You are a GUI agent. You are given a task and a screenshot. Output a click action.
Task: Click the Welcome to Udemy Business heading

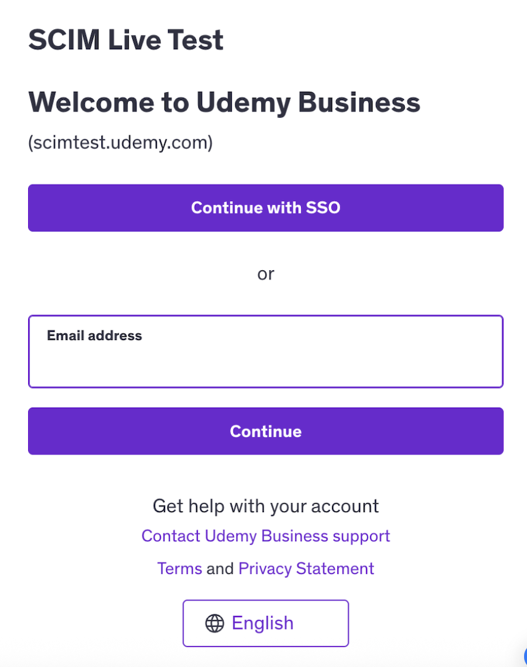point(224,102)
